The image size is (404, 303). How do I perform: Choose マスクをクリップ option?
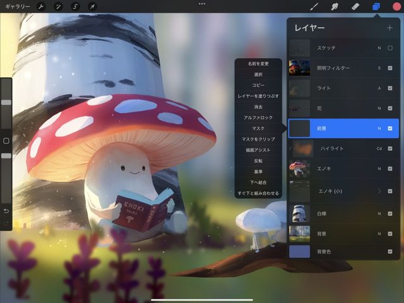(x=258, y=139)
